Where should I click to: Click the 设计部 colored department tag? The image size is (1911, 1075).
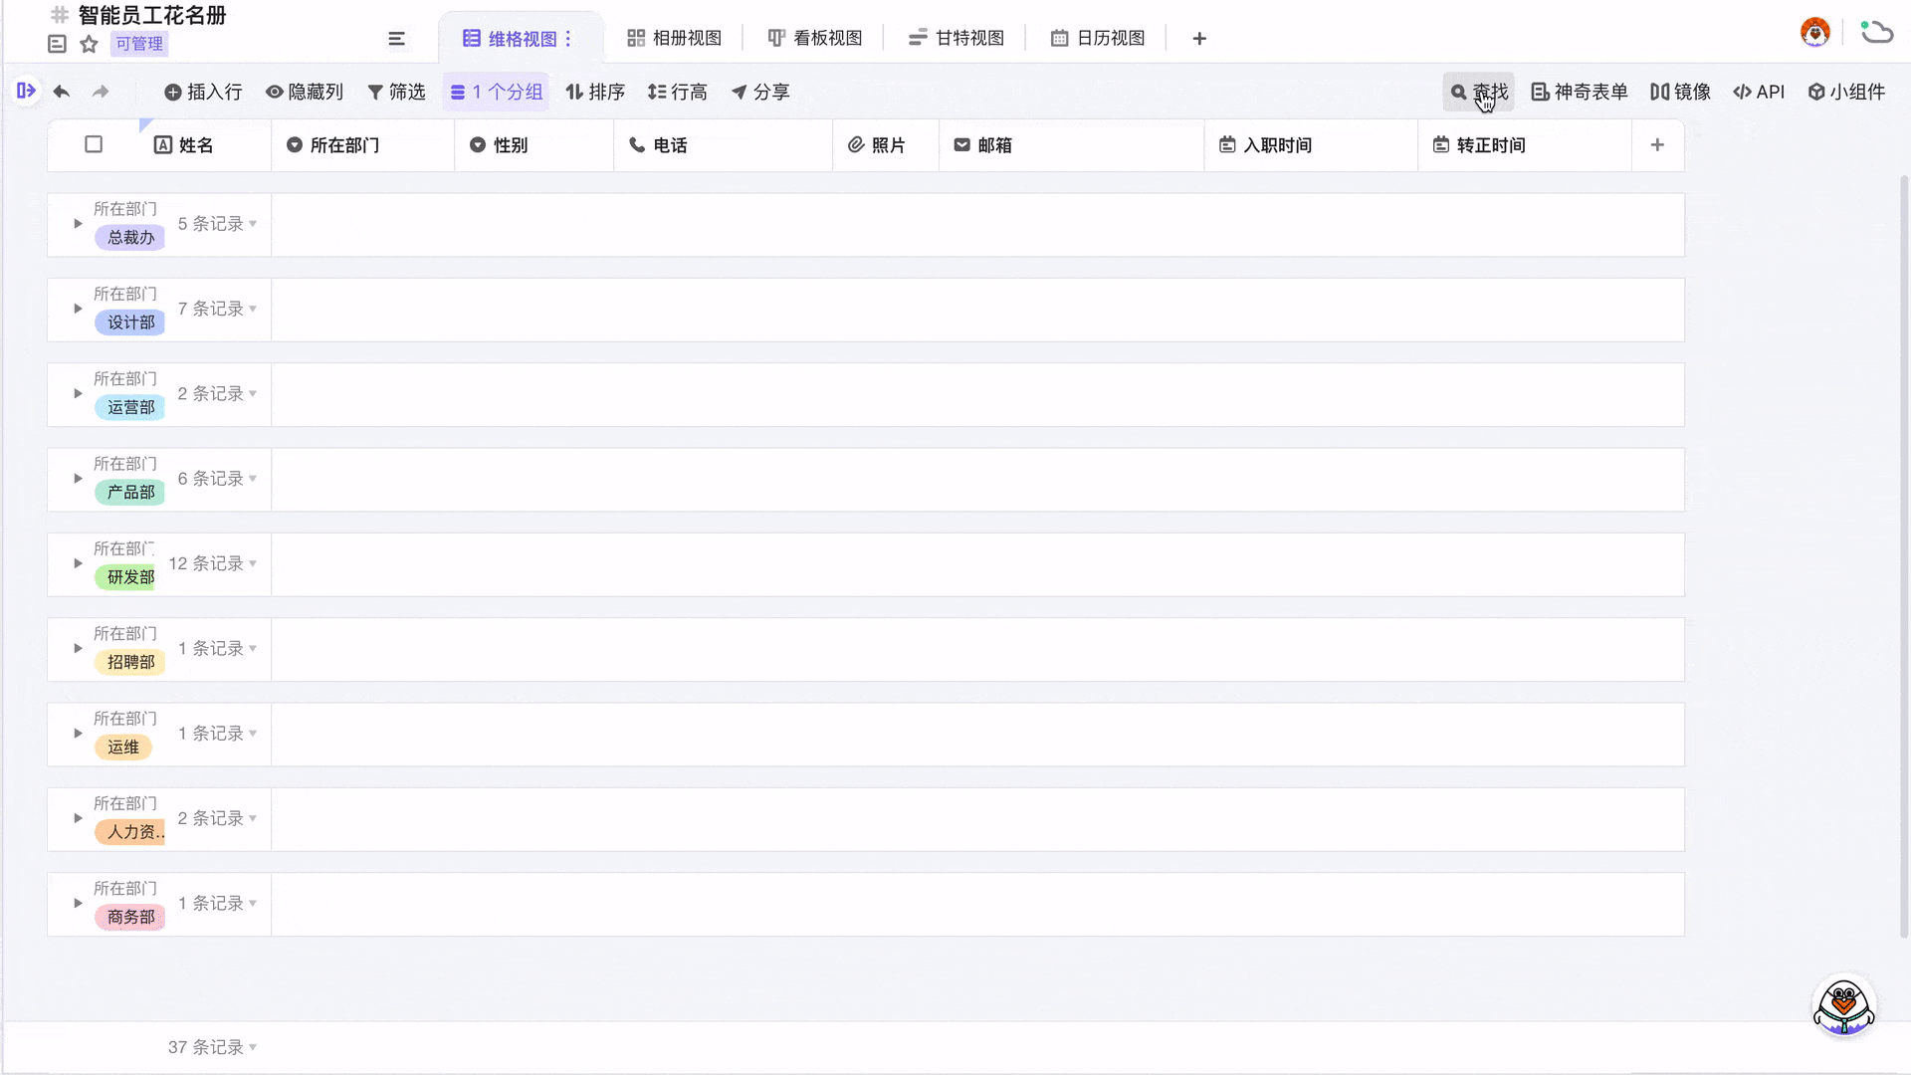129,322
